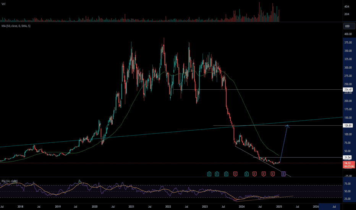Click the 40M volume axis label
The image size is (356, 210).
(347, 7)
